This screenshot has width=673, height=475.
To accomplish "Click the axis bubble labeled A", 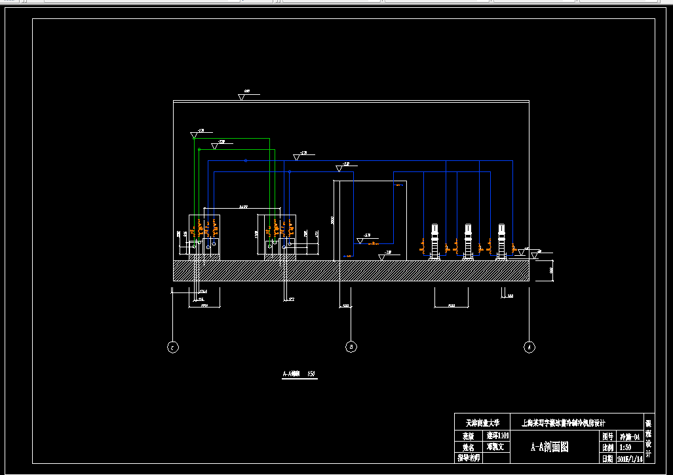I will 529,347.
